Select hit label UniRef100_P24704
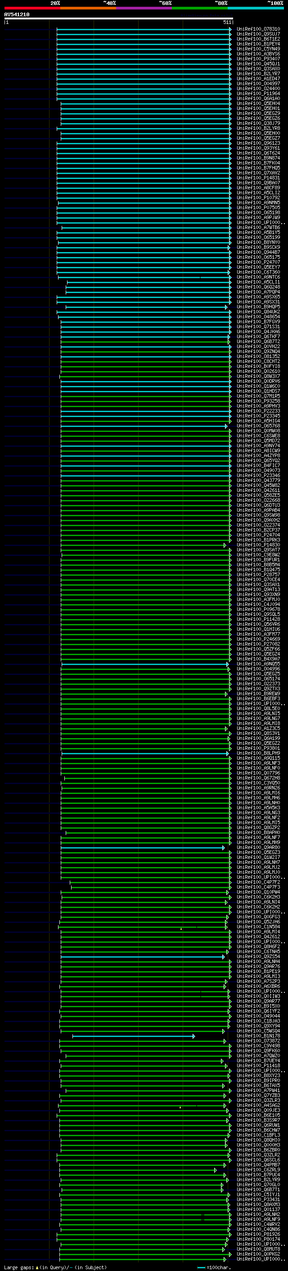The height and width of the screenshot is (1271, 288). (x=258, y=535)
